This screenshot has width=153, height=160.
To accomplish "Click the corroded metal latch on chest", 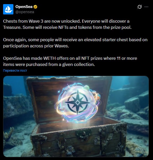I will point(83,135).
